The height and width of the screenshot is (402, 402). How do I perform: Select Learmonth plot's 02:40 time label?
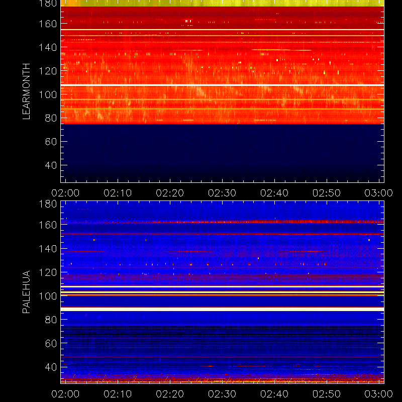click(274, 193)
